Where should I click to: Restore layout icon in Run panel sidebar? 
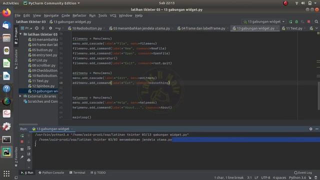[x=22, y=149]
